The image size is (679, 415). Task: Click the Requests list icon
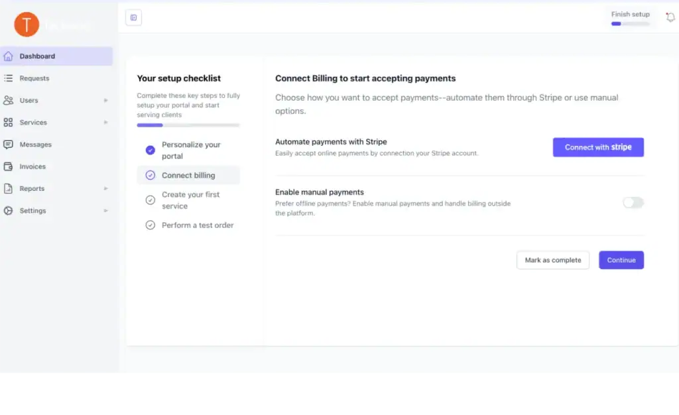coord(9,78)
